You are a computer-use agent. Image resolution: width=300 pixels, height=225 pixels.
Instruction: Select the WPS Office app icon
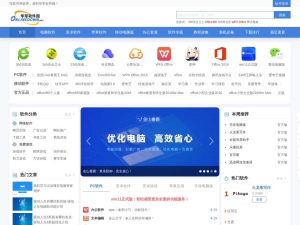click(x=164, y=53)
